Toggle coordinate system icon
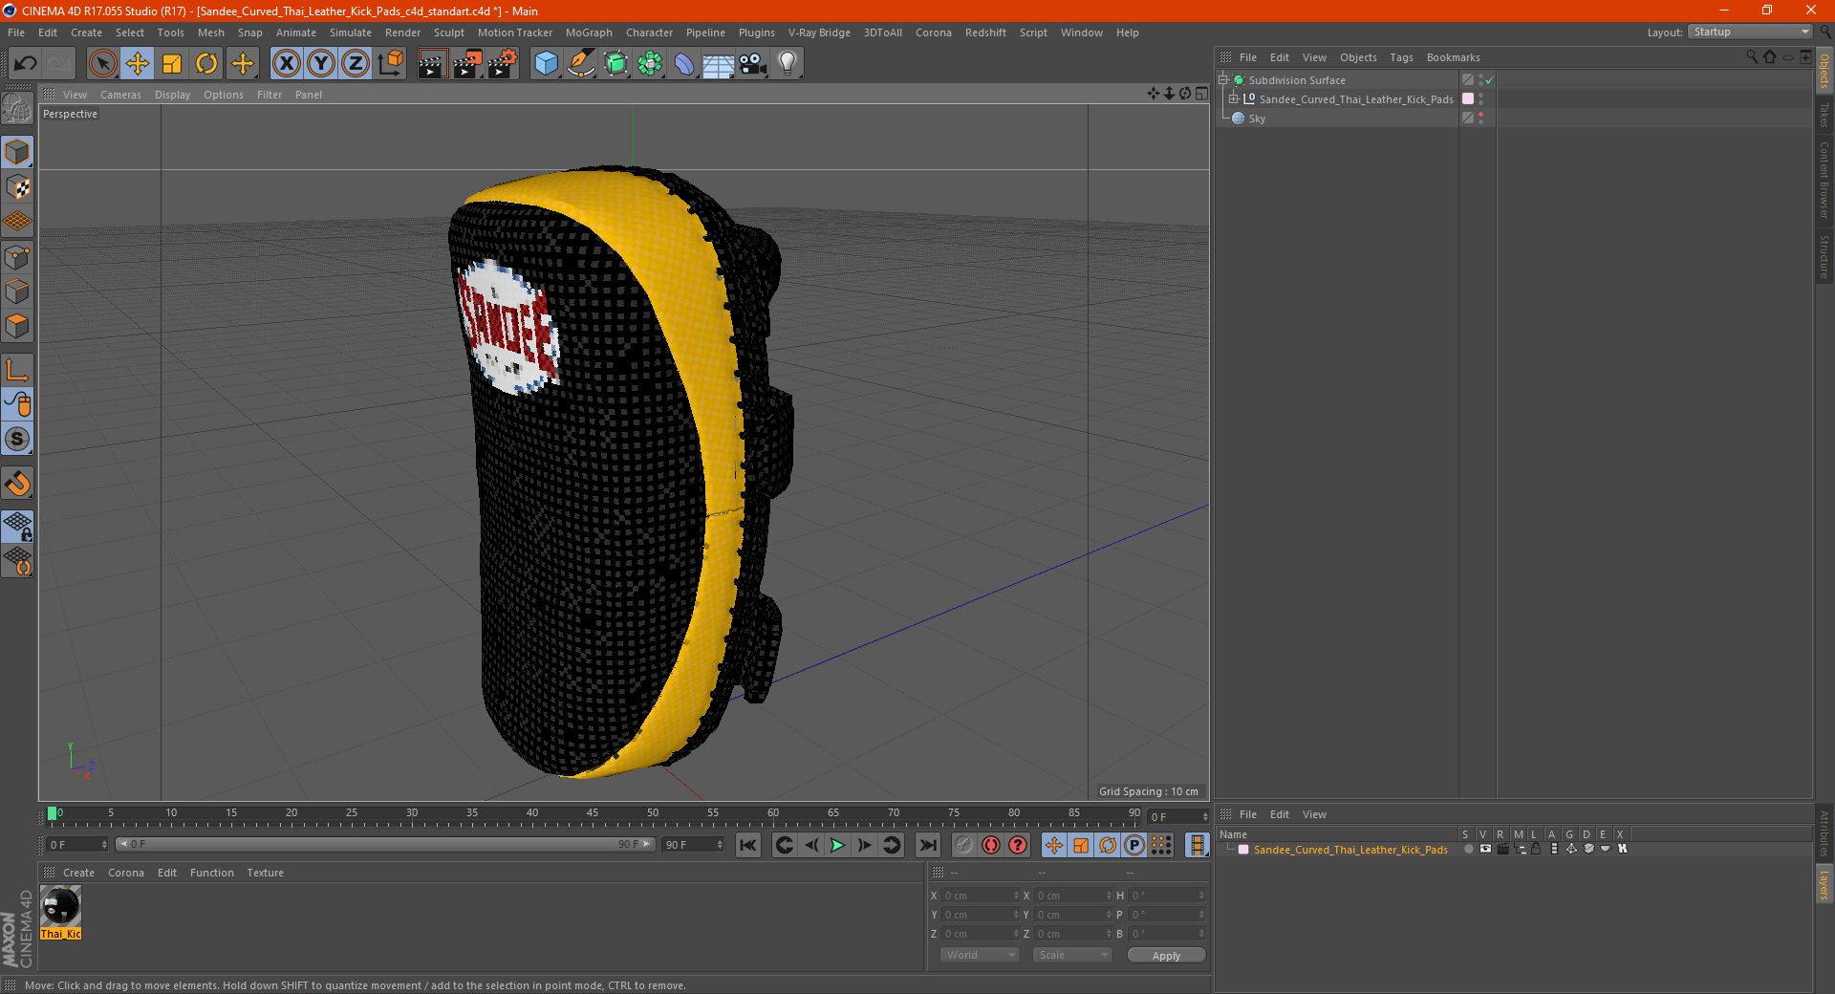The image size is (1835, 994). 390,64
